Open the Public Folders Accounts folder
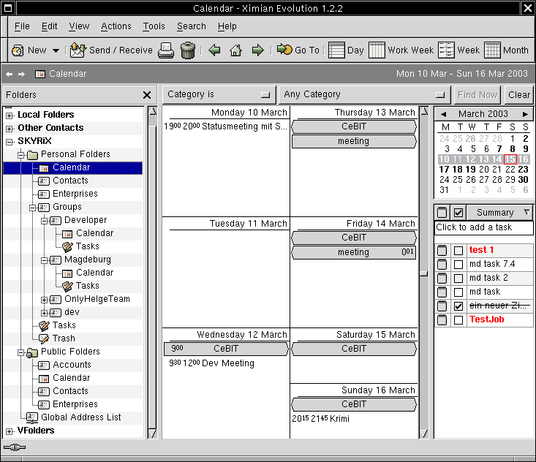Screen dimensions: 536x462 click(72, 365)
